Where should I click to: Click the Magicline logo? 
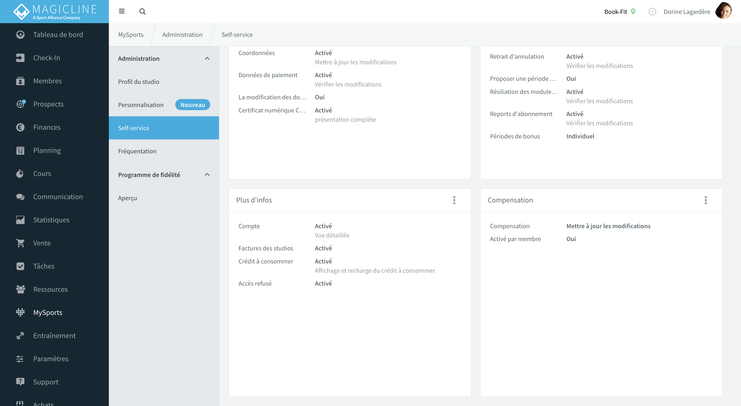tap(54, 12)
